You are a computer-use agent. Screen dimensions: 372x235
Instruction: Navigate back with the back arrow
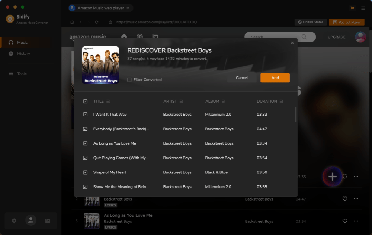81,22
